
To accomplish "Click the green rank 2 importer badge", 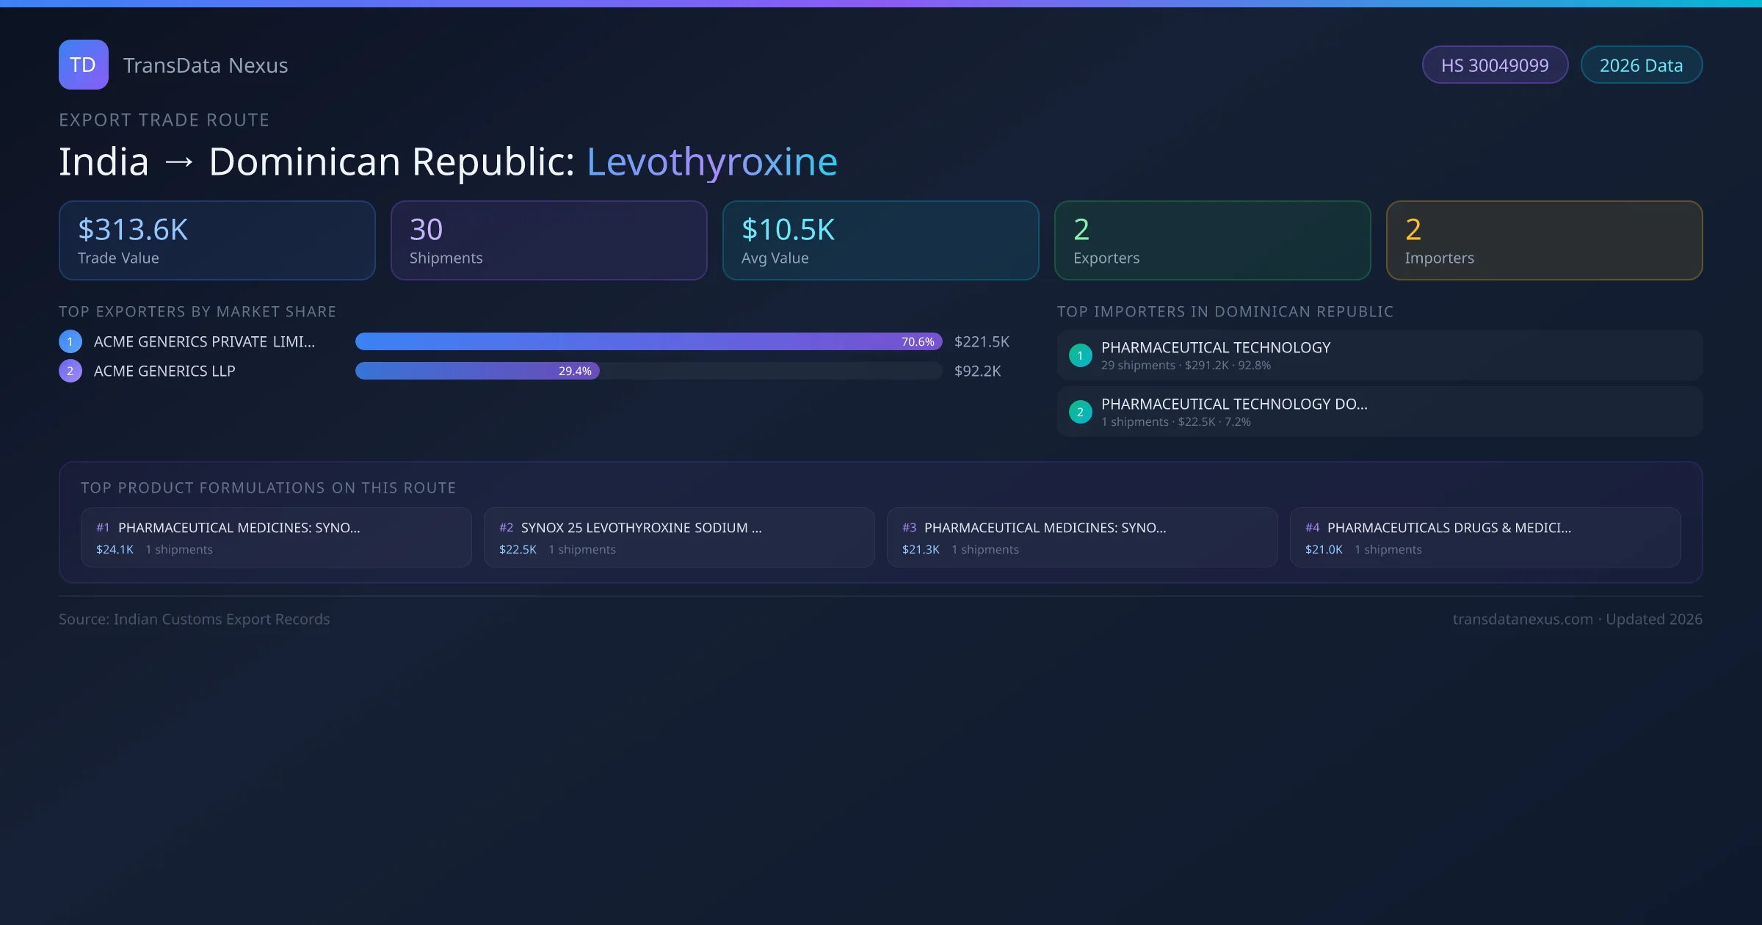I will 1080,412.
